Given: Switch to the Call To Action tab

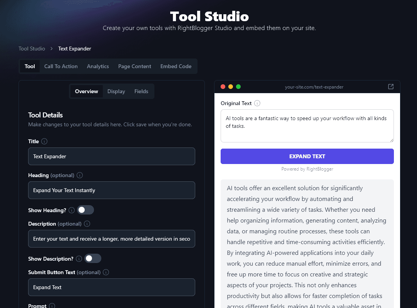Looking at the screenshot, I should pyautogui.click(x=61, y=66).
